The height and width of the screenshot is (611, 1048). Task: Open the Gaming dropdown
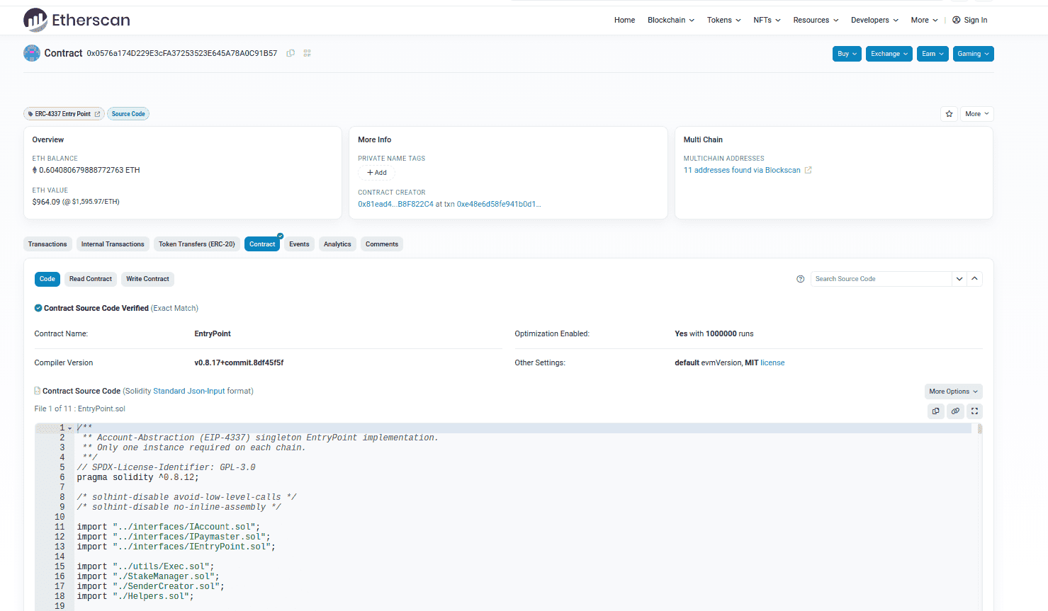pyautogui.click(x=973, y=54)
